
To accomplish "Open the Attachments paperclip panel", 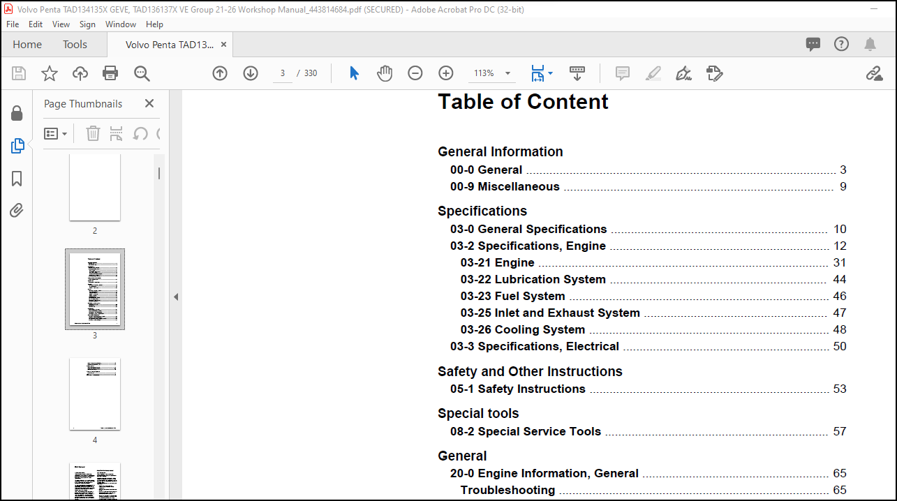I will [17, 210].
